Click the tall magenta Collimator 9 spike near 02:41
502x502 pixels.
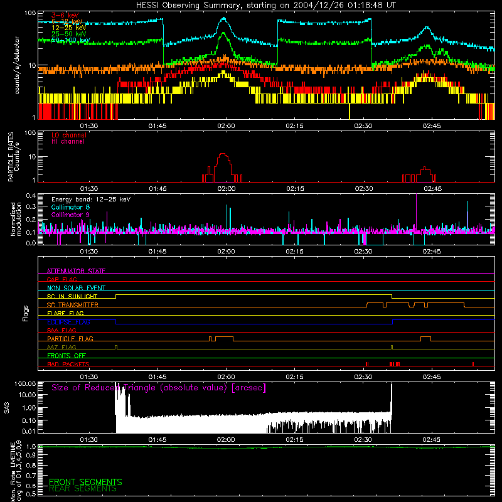click(416, 211)
